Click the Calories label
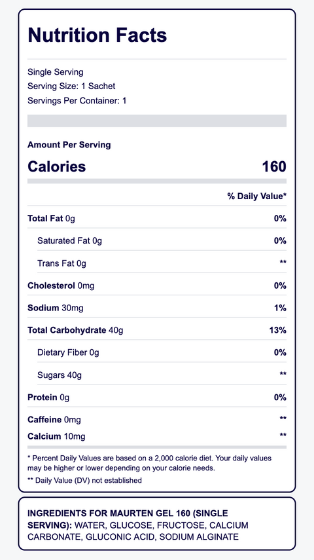 point(57,167)
